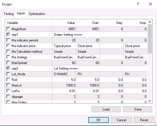Open Ma Calculation method Simple value
The image size is (157, 126).
coord(64,52)
